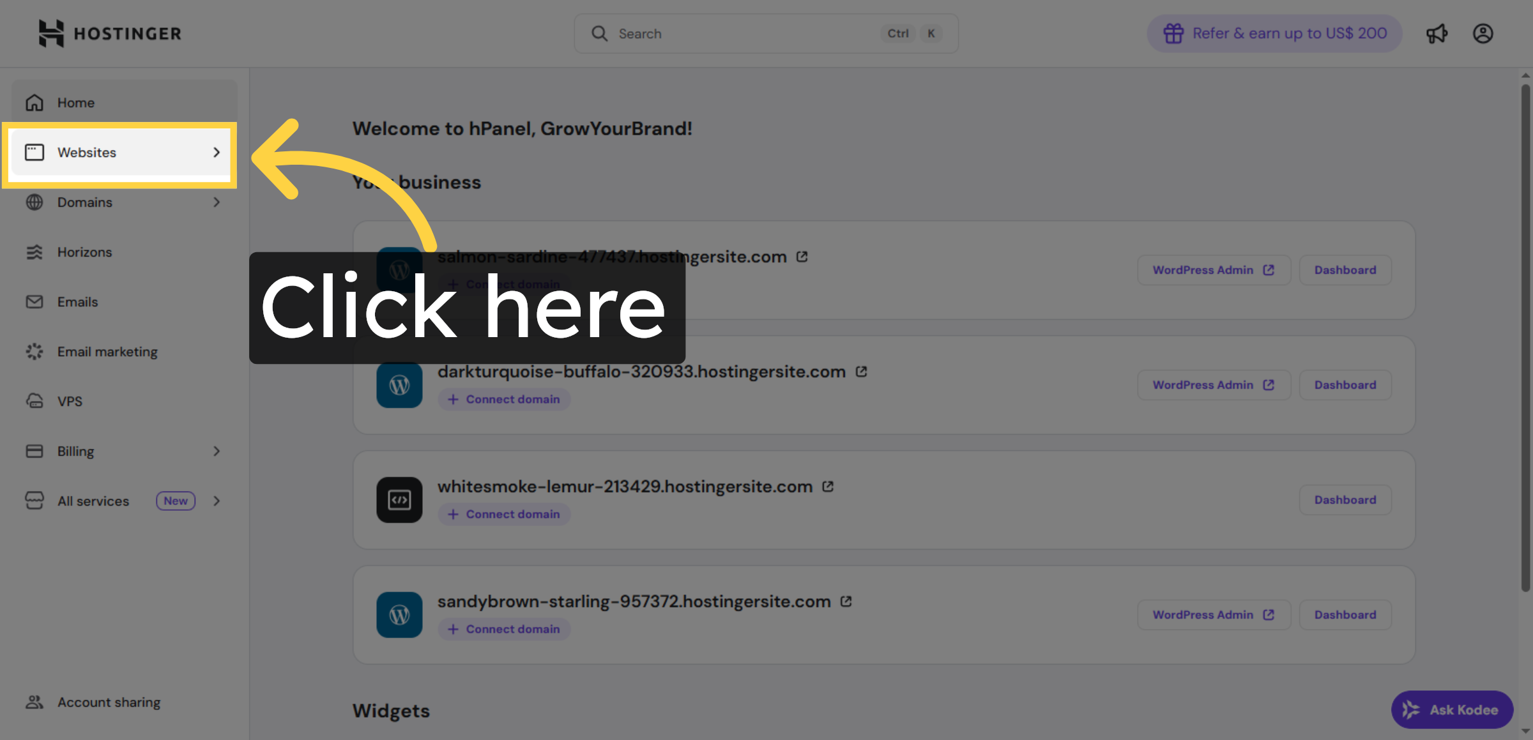Click the Search input field
This screenshot has height=740, width=1533.
[735, 33]
